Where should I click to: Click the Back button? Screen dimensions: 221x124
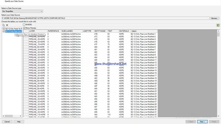(191, 122)
